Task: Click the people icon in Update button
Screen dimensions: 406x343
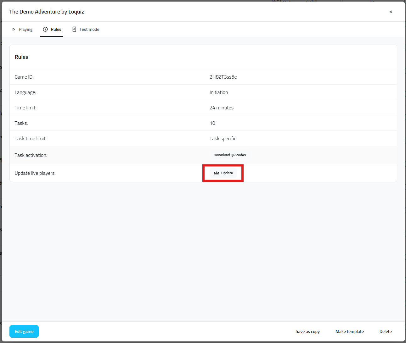Action: click(x=217, y=173)
